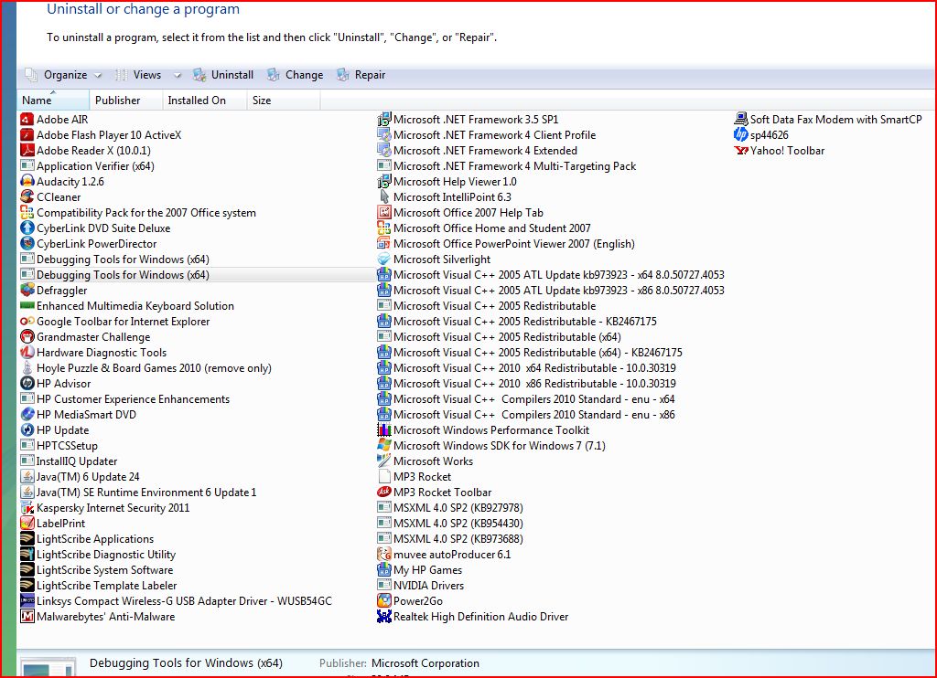Click the Google Toolbar for Internet Explorer icon

click(27, 321)
